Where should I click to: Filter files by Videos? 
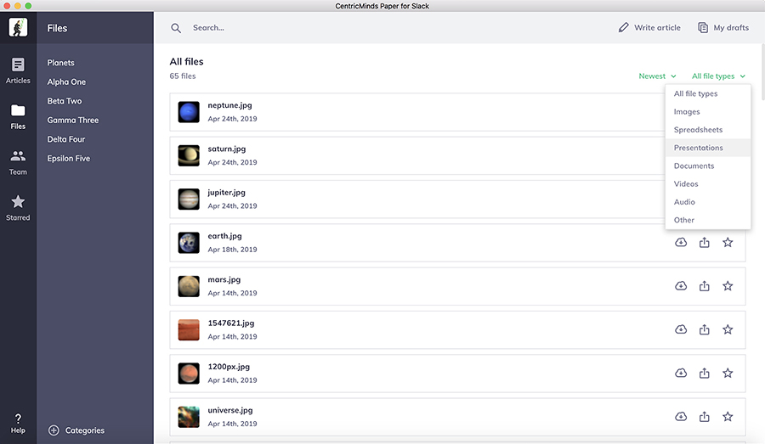pos(707,183)
